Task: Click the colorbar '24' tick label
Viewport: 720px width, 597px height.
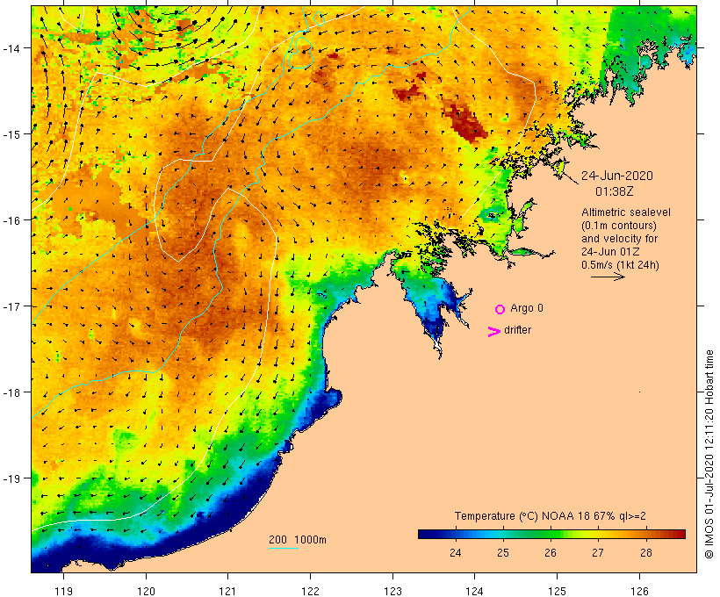Action: click(455, 552)
